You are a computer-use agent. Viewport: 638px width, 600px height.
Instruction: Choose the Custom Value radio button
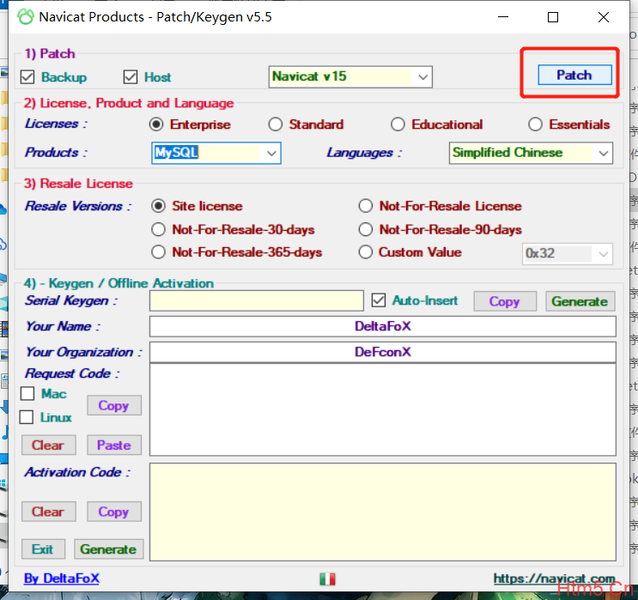coord(366,252)
